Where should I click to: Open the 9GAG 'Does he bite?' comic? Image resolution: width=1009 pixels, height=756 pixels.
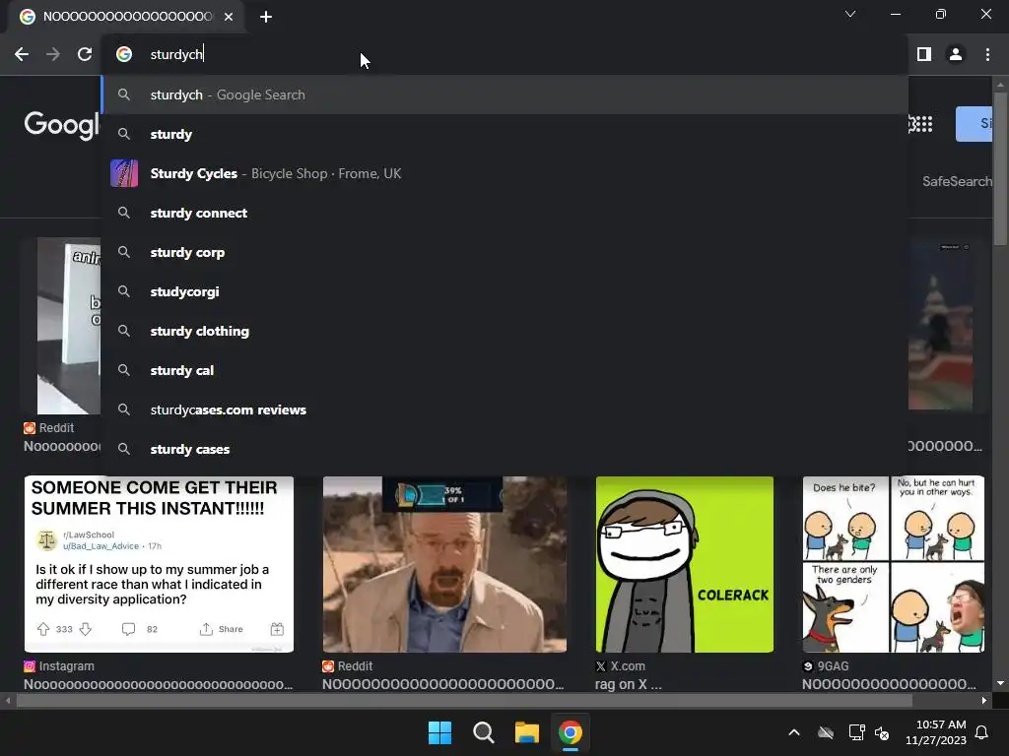coord(893,564)
